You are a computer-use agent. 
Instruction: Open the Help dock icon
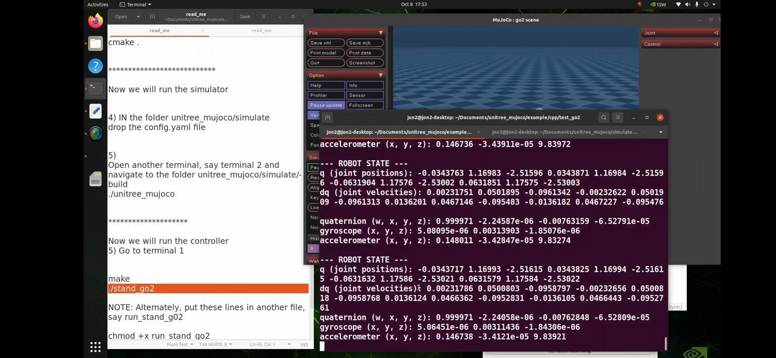[95, 66]
